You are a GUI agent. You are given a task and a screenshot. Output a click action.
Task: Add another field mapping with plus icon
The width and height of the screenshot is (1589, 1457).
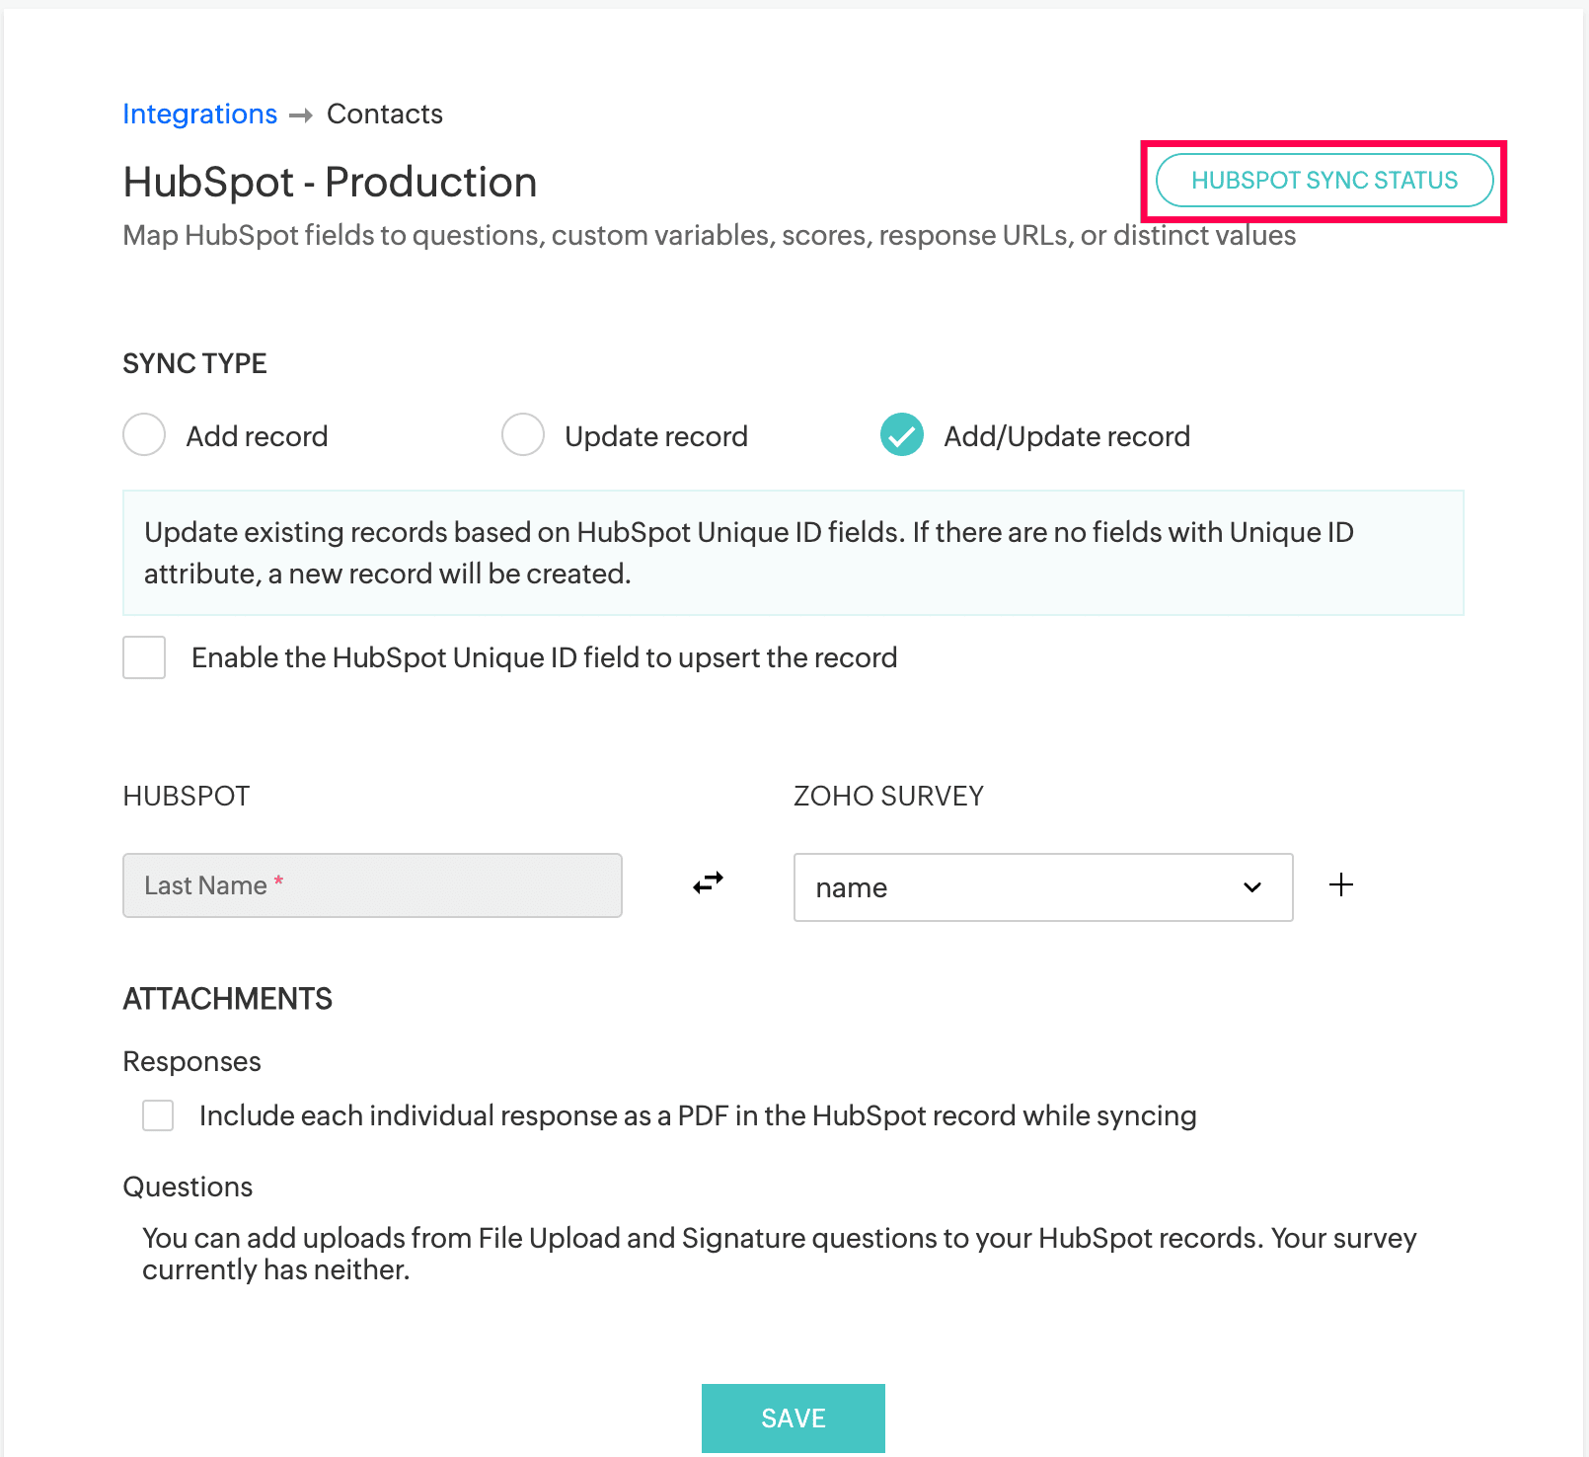(x=1340, y=884)
